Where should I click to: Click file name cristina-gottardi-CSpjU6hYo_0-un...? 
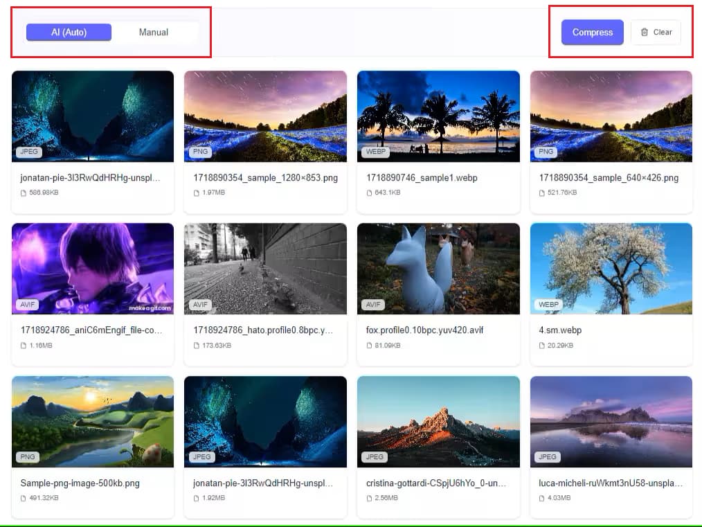click(436, 483)
